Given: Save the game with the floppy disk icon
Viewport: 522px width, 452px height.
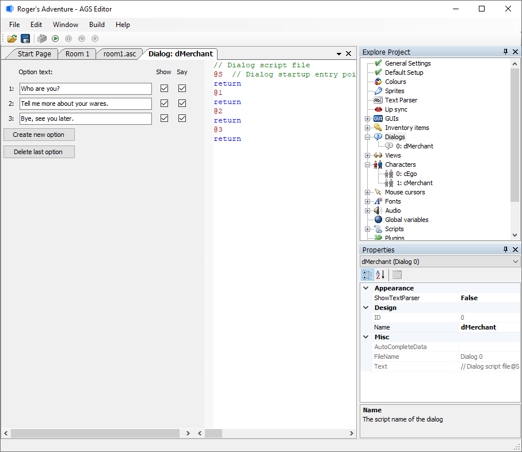Looking at the screenshot, I should click(x=25, y=39).
